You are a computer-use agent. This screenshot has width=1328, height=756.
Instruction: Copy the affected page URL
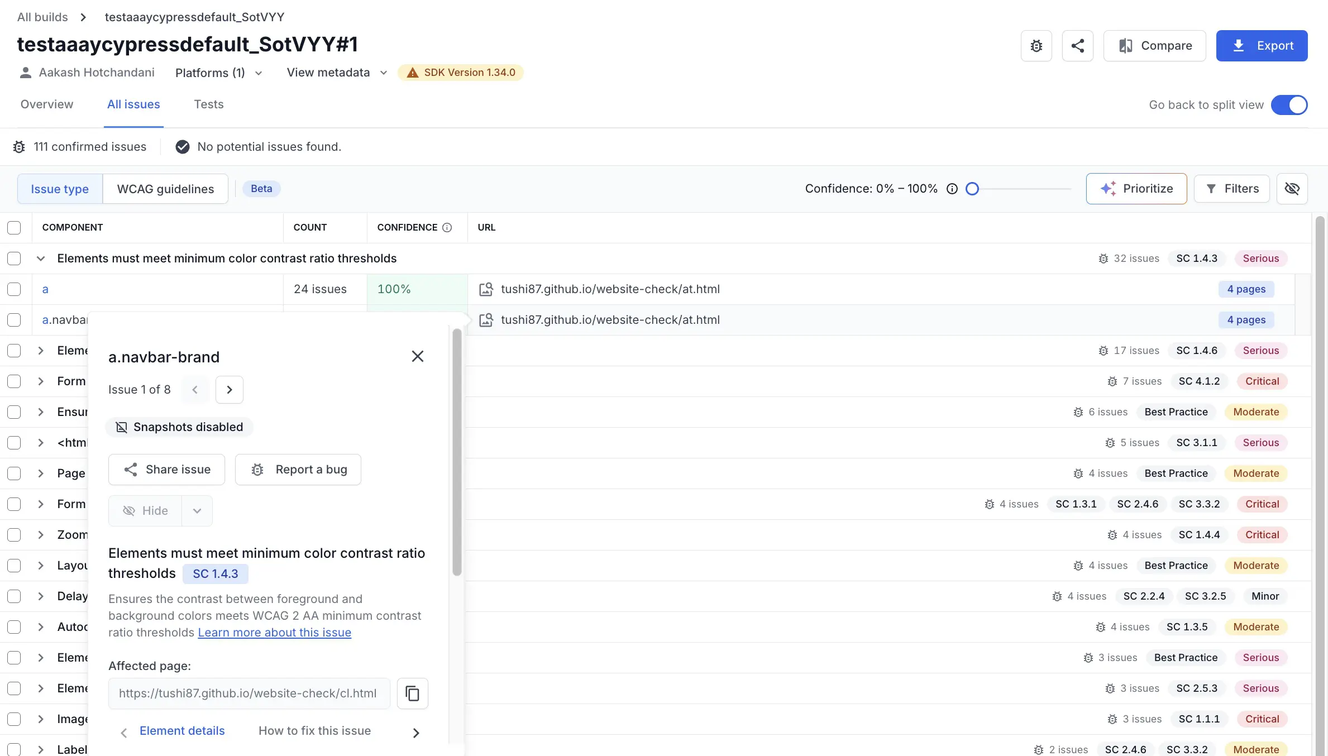point(413,693)
